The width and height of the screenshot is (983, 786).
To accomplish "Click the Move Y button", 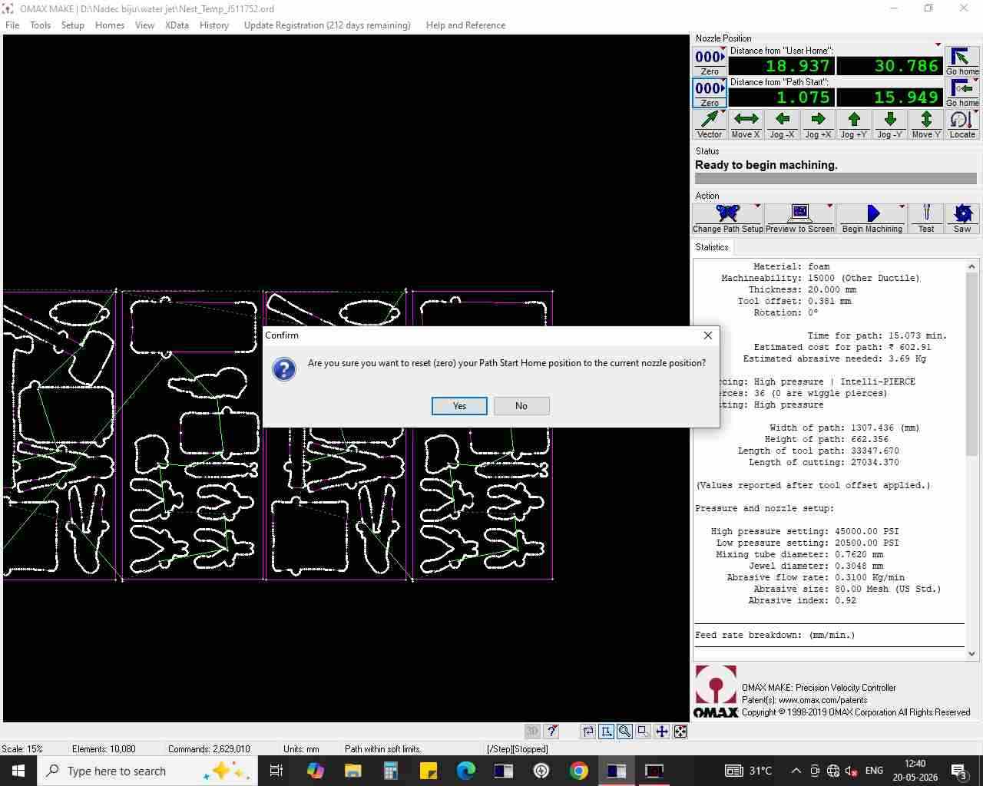I will 926,124.
